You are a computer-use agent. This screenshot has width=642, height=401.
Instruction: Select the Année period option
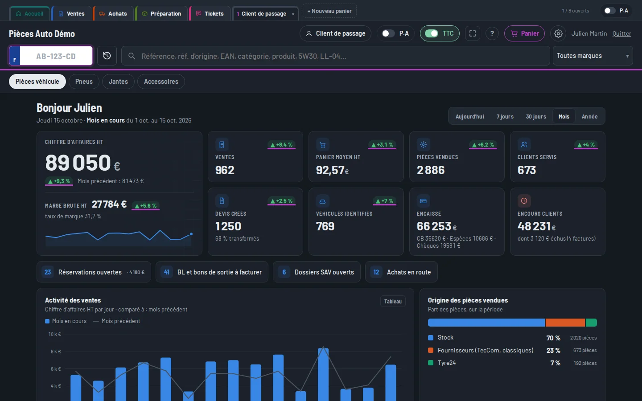tap(589, 117)
